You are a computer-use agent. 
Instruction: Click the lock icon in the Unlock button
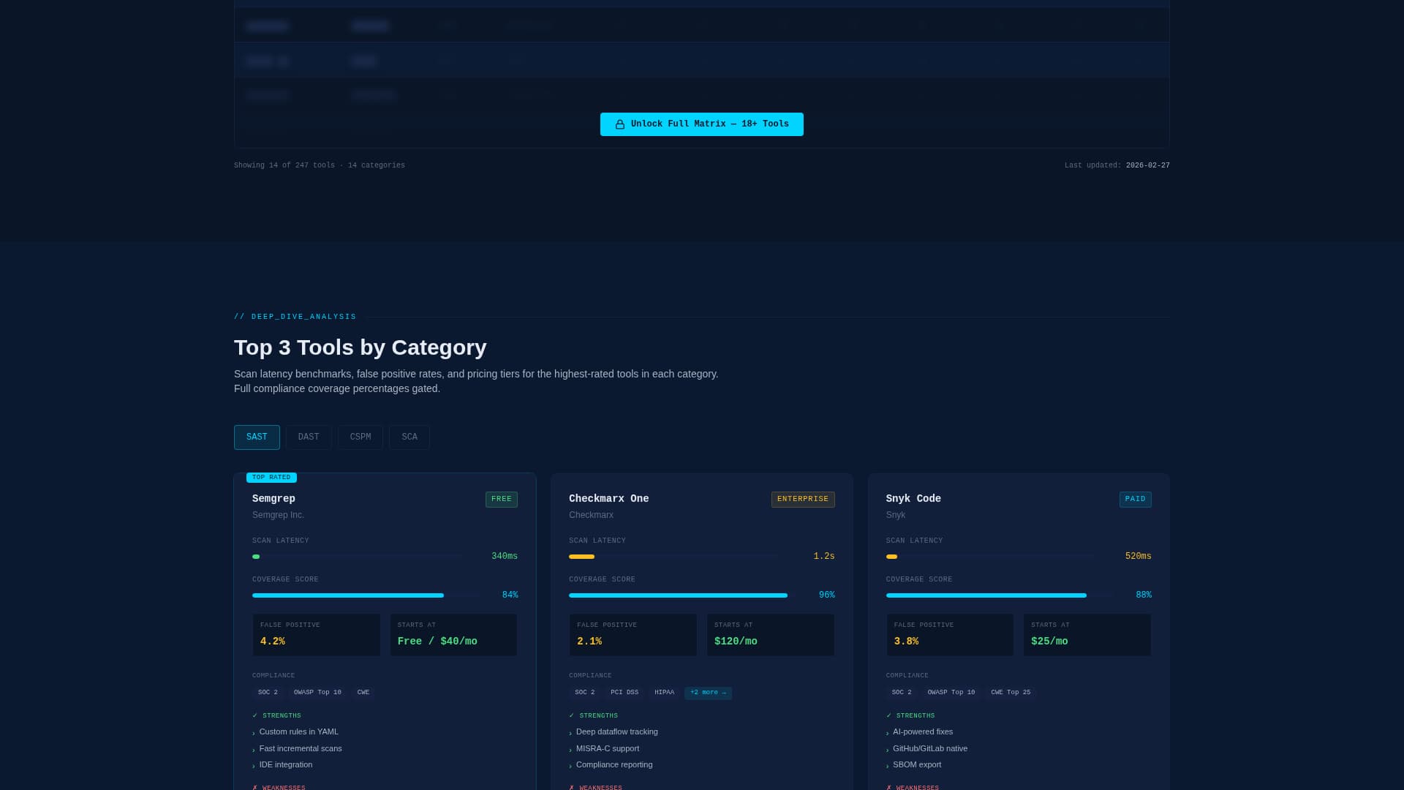point(620,124)
